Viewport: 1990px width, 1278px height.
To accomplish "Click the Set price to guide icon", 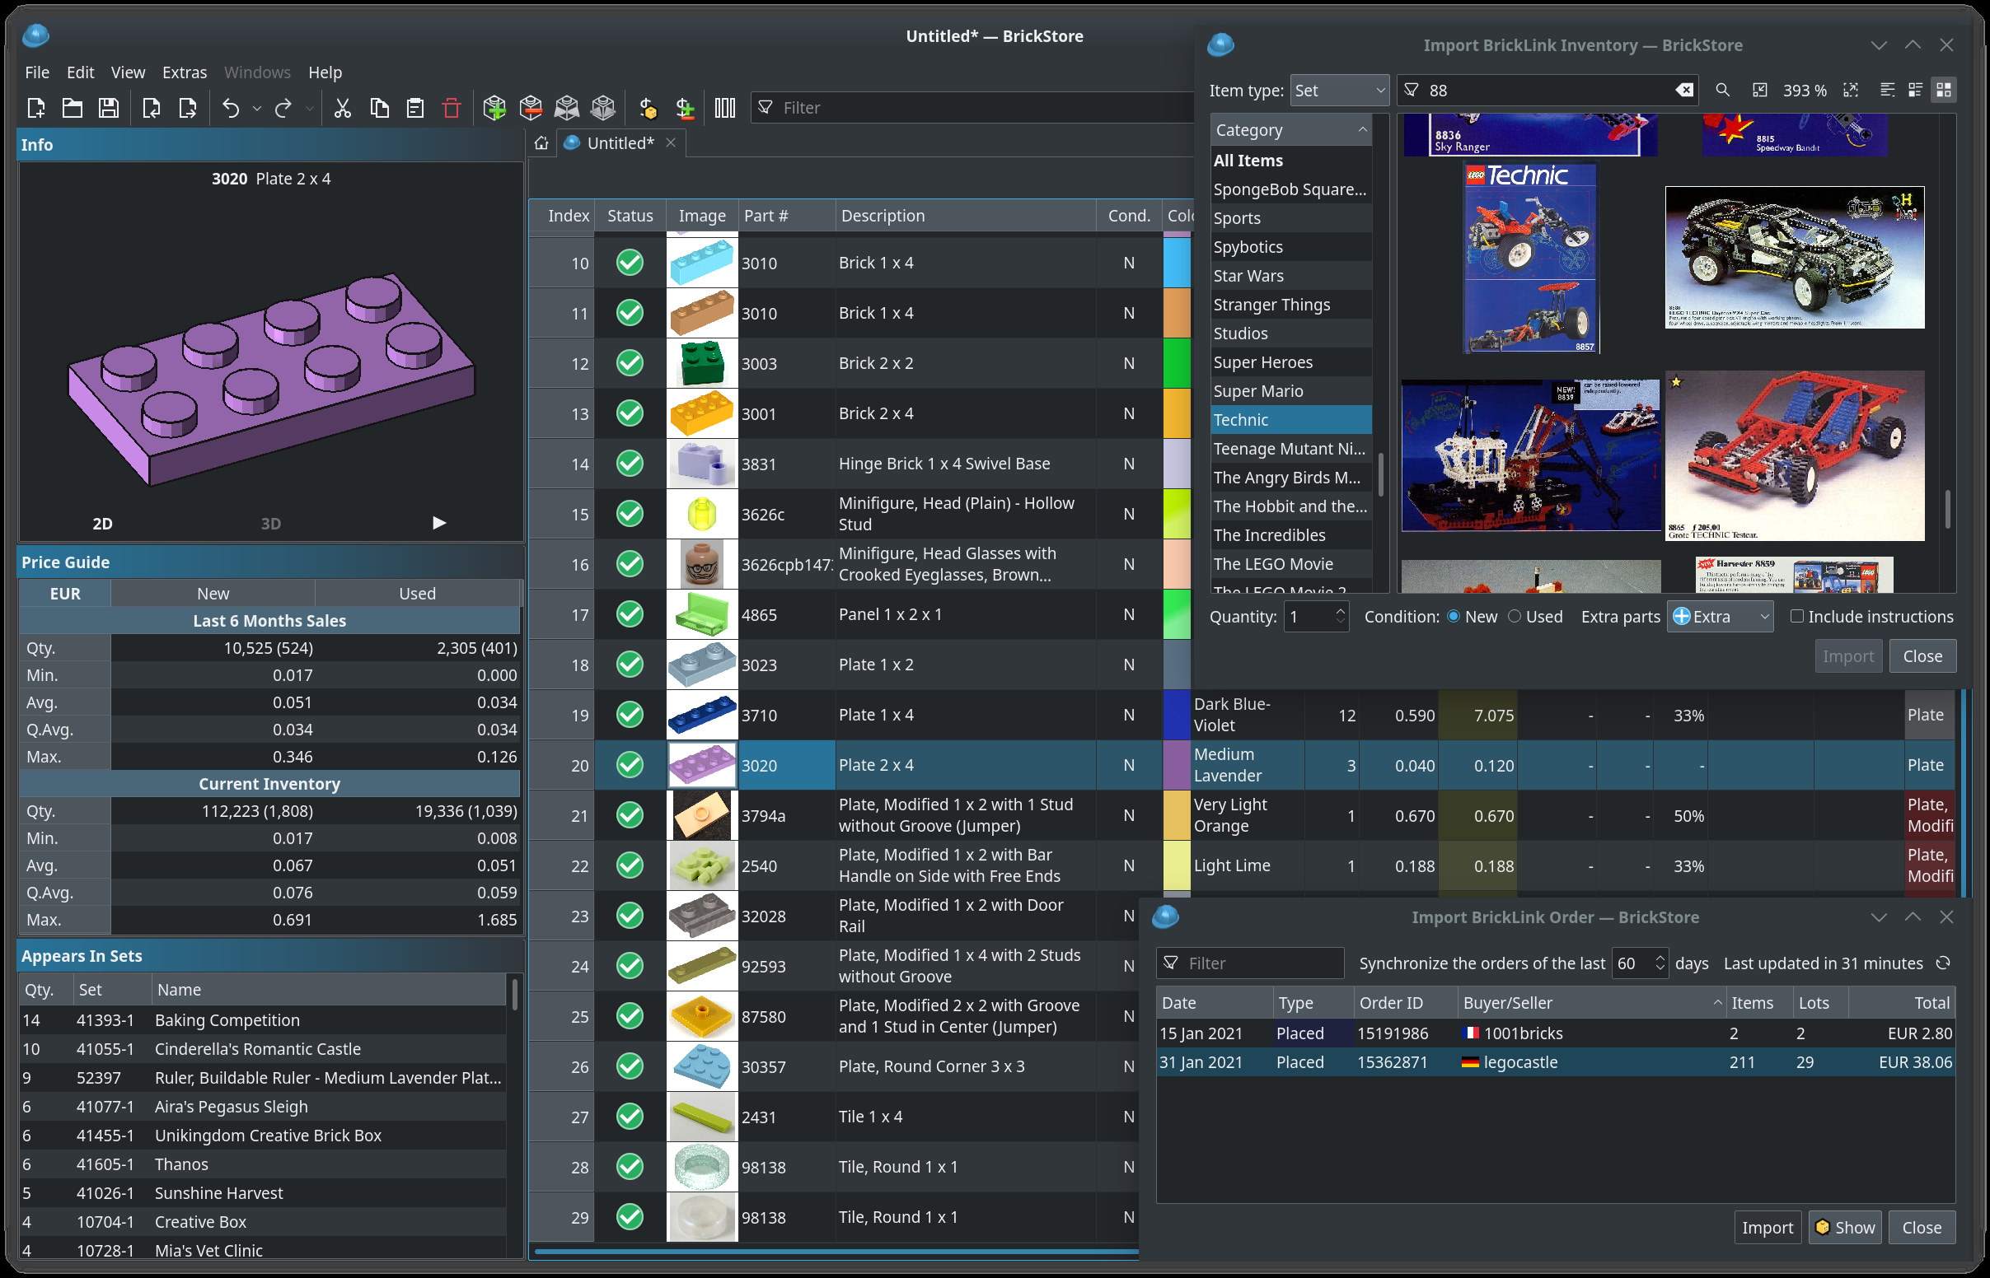I will [x=648, y=108].
